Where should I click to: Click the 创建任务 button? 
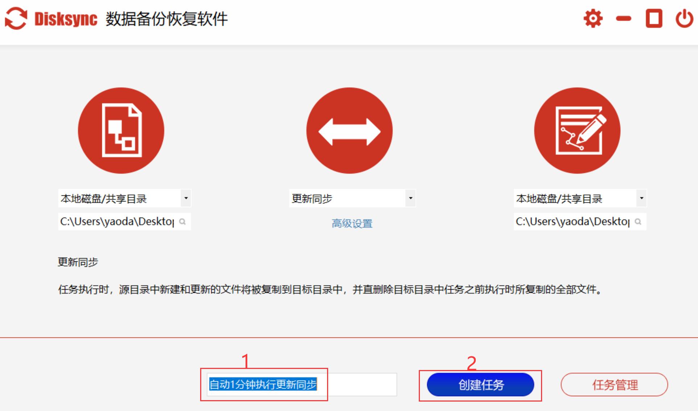480,385
